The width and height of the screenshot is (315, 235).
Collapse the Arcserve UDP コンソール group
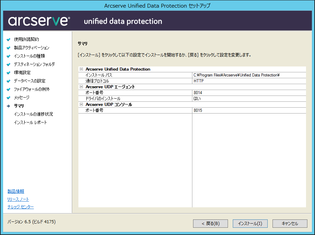click(x=82, y=105)
